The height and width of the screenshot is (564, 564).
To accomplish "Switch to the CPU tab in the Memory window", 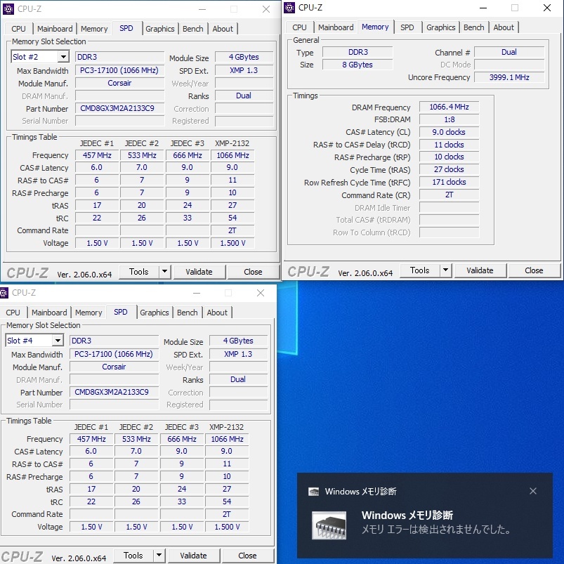I will click(x=299, y=27).
